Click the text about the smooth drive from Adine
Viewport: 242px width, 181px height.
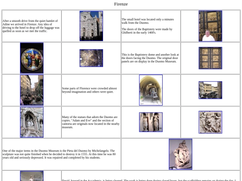(x=31, y=26)
